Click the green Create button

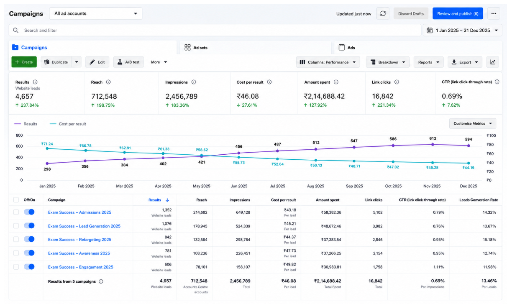pyautogui.click(x=24, y=62)
